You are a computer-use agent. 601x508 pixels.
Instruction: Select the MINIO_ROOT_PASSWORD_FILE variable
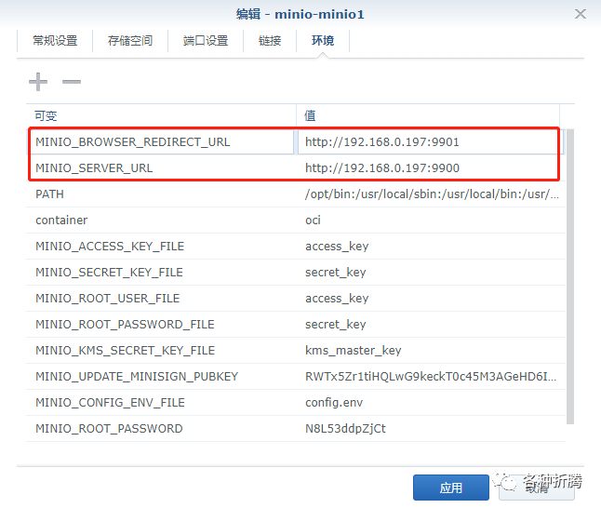pyautogui.click(x=125, y=325)
